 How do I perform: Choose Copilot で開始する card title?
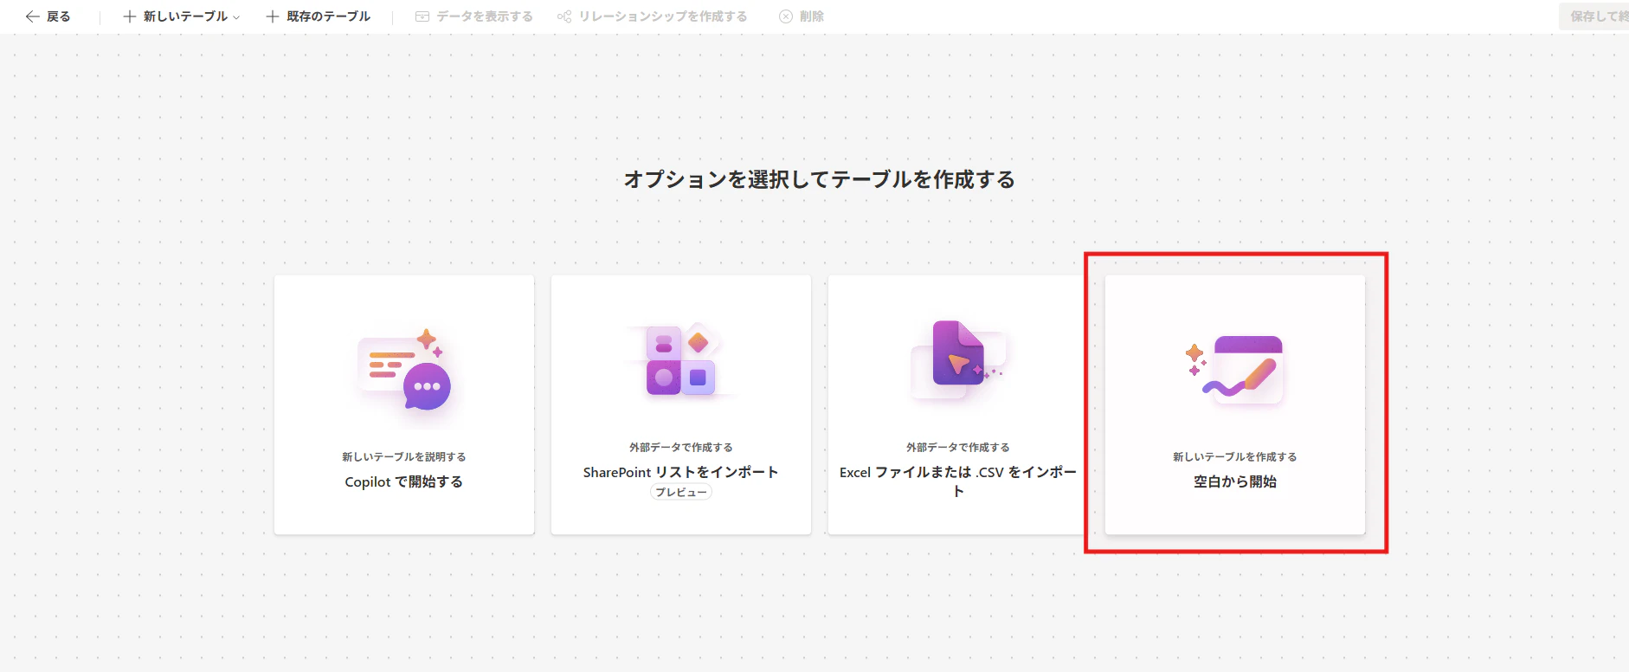(404, 481)
